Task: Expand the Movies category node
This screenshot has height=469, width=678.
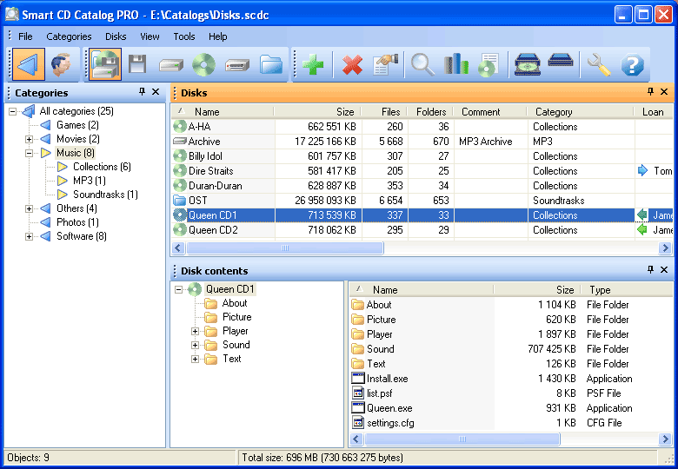Action: tap(29, 139)
